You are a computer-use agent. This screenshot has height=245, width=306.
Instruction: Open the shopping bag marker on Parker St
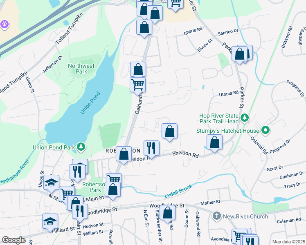click(x=239, y=54)
